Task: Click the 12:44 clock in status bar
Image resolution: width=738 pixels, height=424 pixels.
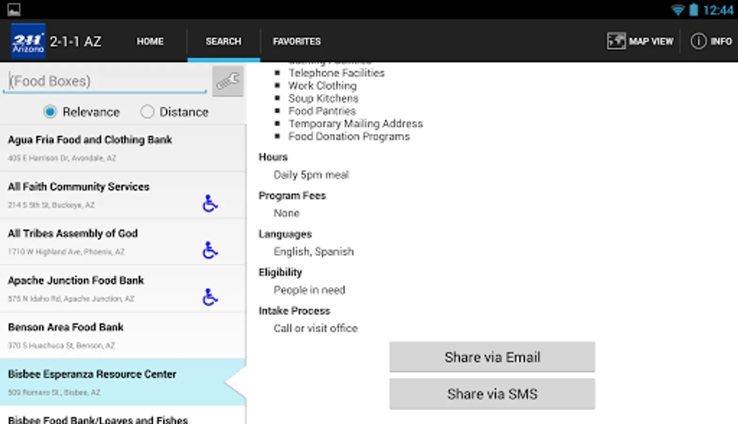Action: click(x=718, y=10)
